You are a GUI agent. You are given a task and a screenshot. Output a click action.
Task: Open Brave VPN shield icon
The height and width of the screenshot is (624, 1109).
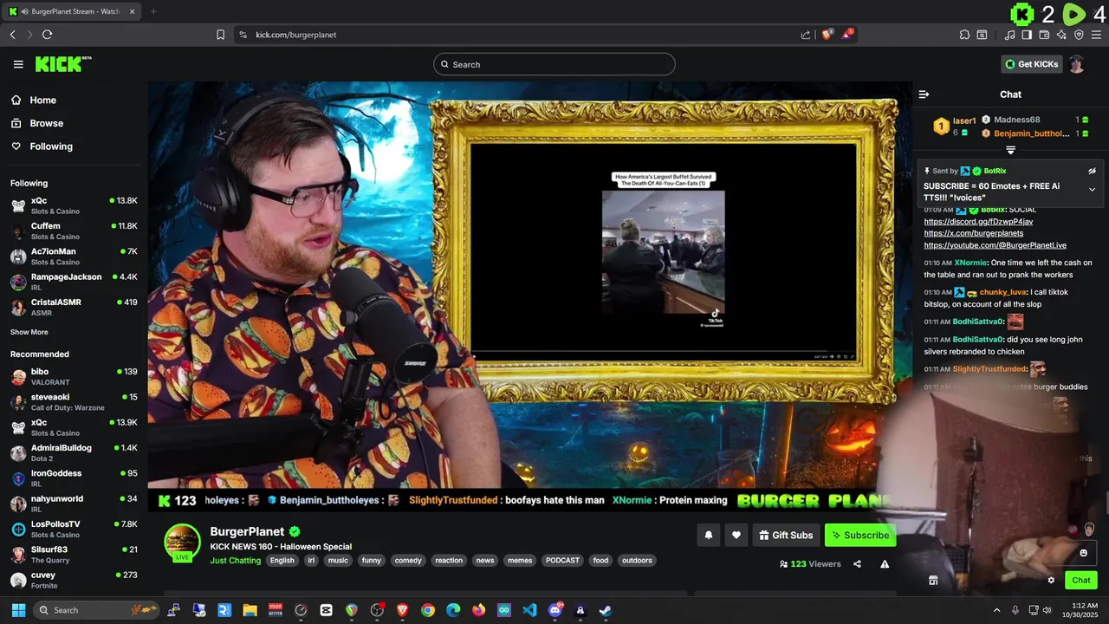coord(1079,35)
